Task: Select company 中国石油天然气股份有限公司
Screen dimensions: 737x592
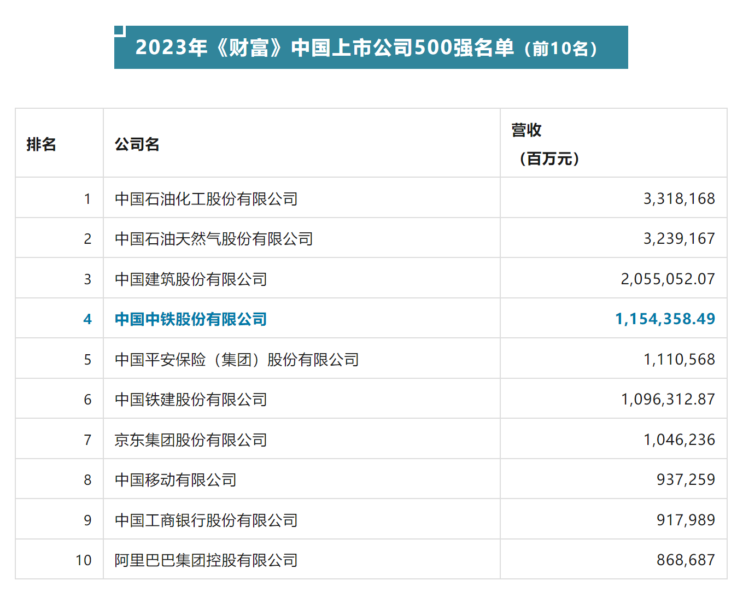Action: point(214,239)
